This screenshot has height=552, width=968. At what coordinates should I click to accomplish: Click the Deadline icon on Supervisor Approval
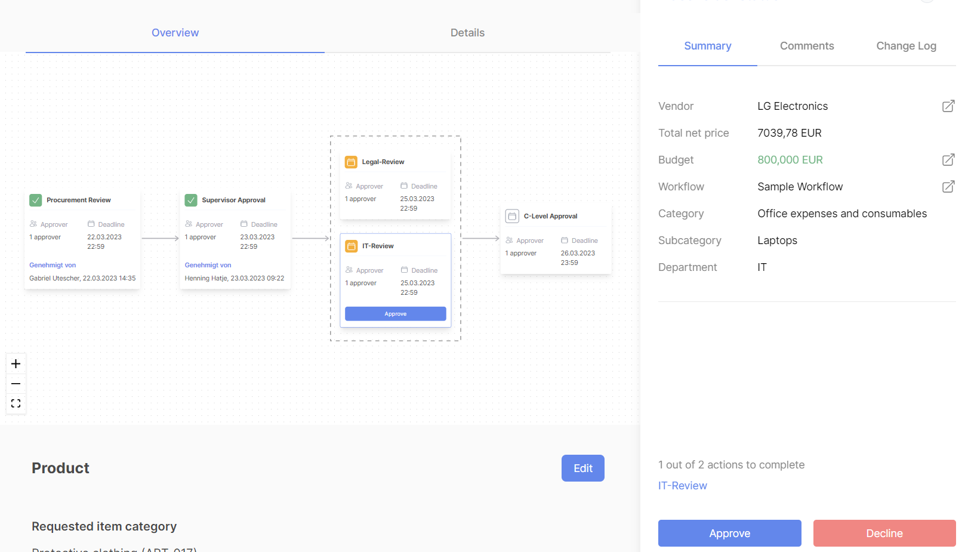coord(243,224)
